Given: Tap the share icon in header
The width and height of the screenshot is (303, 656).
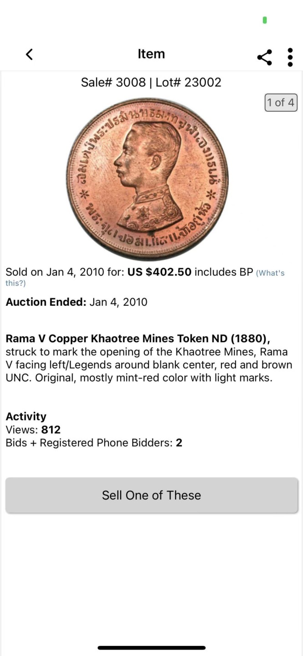Looking at the screenshot, I should pos(265,57).
